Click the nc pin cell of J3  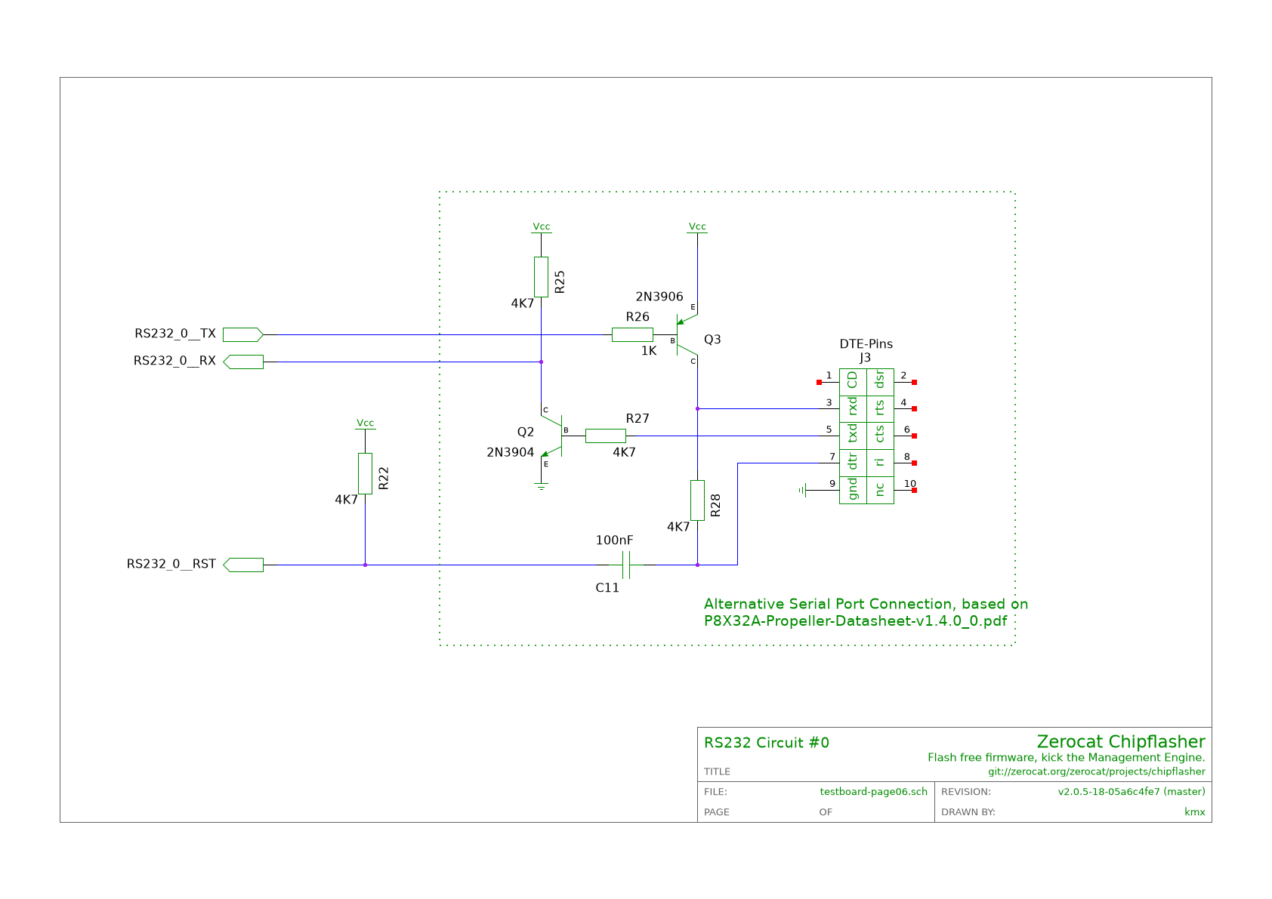coord(880,490)
